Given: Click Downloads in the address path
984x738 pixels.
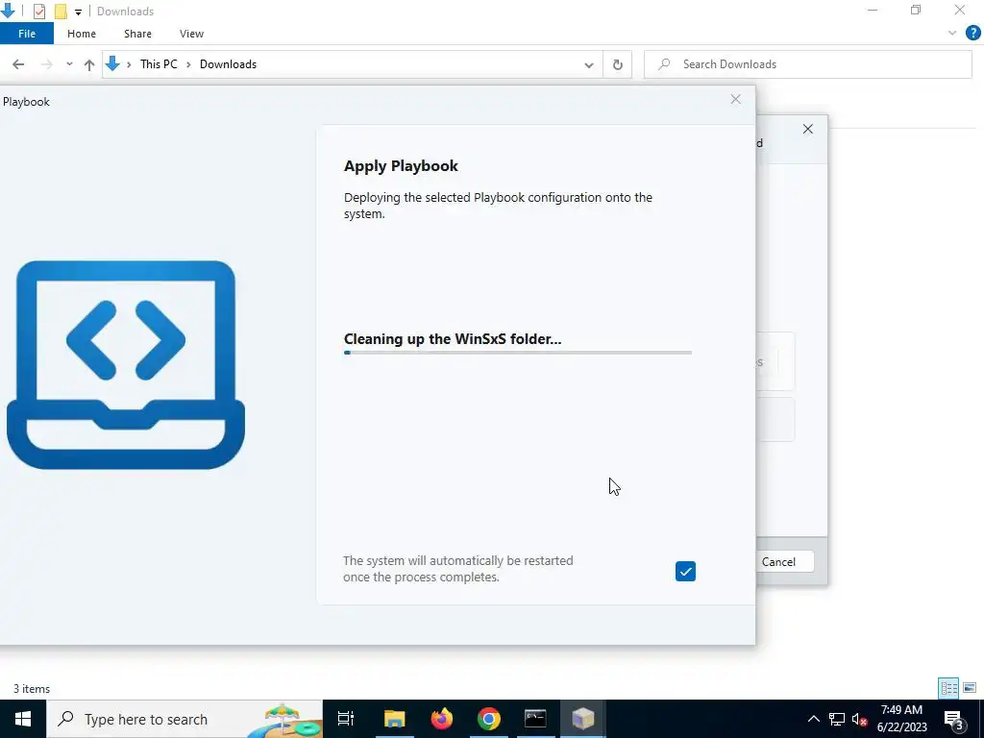Looking at the screenshot, I should (228, 64).
